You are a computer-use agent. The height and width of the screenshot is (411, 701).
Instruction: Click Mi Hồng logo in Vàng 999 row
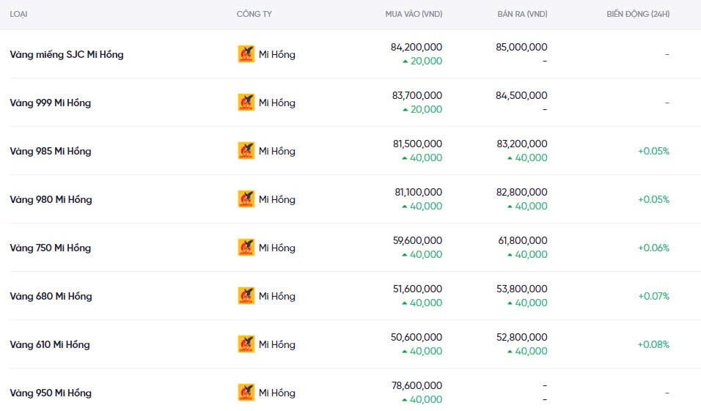point(246,103)
